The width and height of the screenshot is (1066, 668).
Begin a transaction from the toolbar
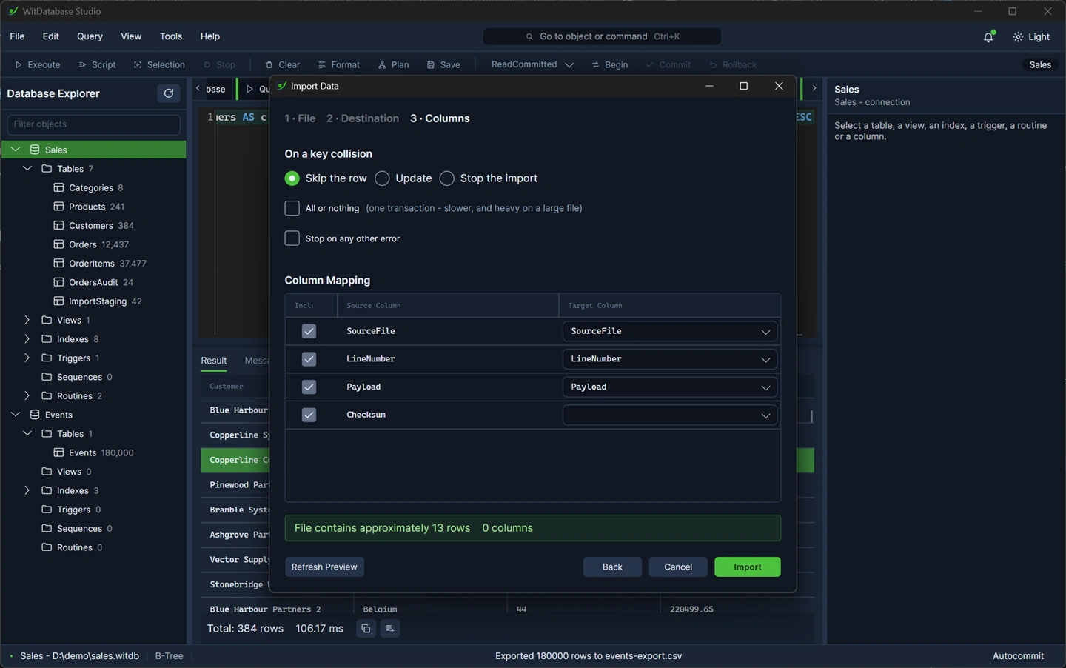click(x=610, y=64)
